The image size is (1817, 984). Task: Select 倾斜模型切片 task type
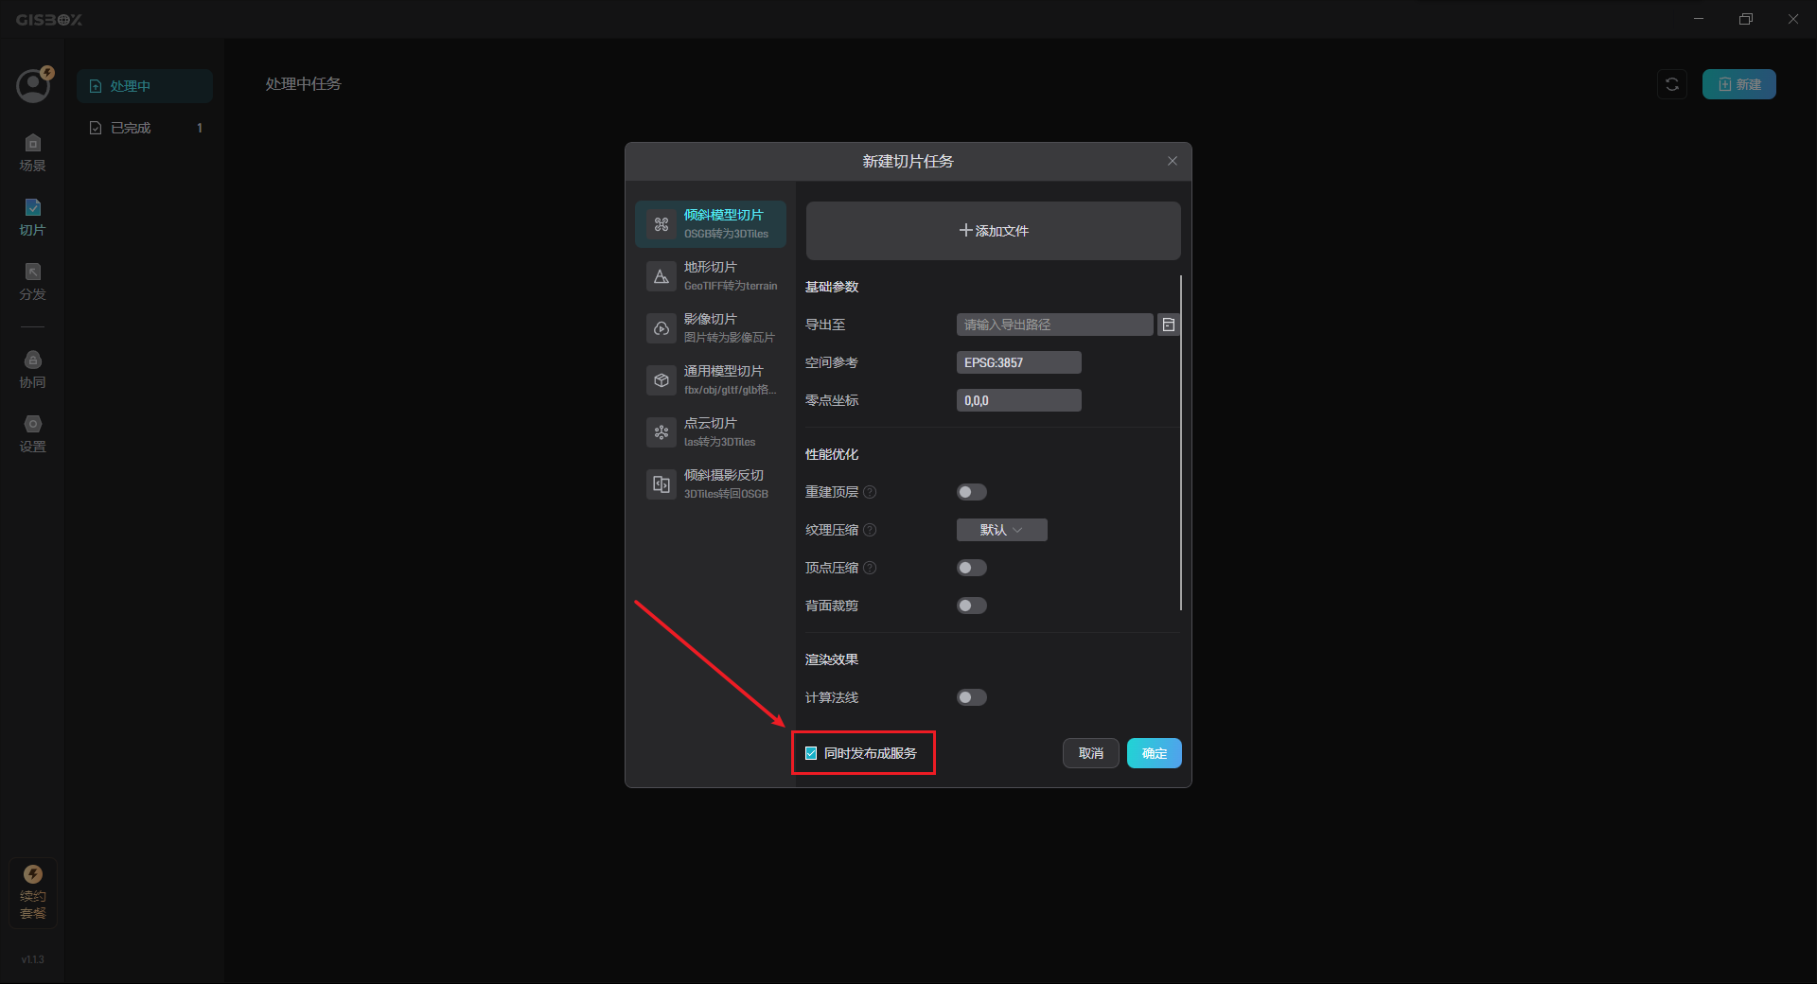tap(711, 224)
